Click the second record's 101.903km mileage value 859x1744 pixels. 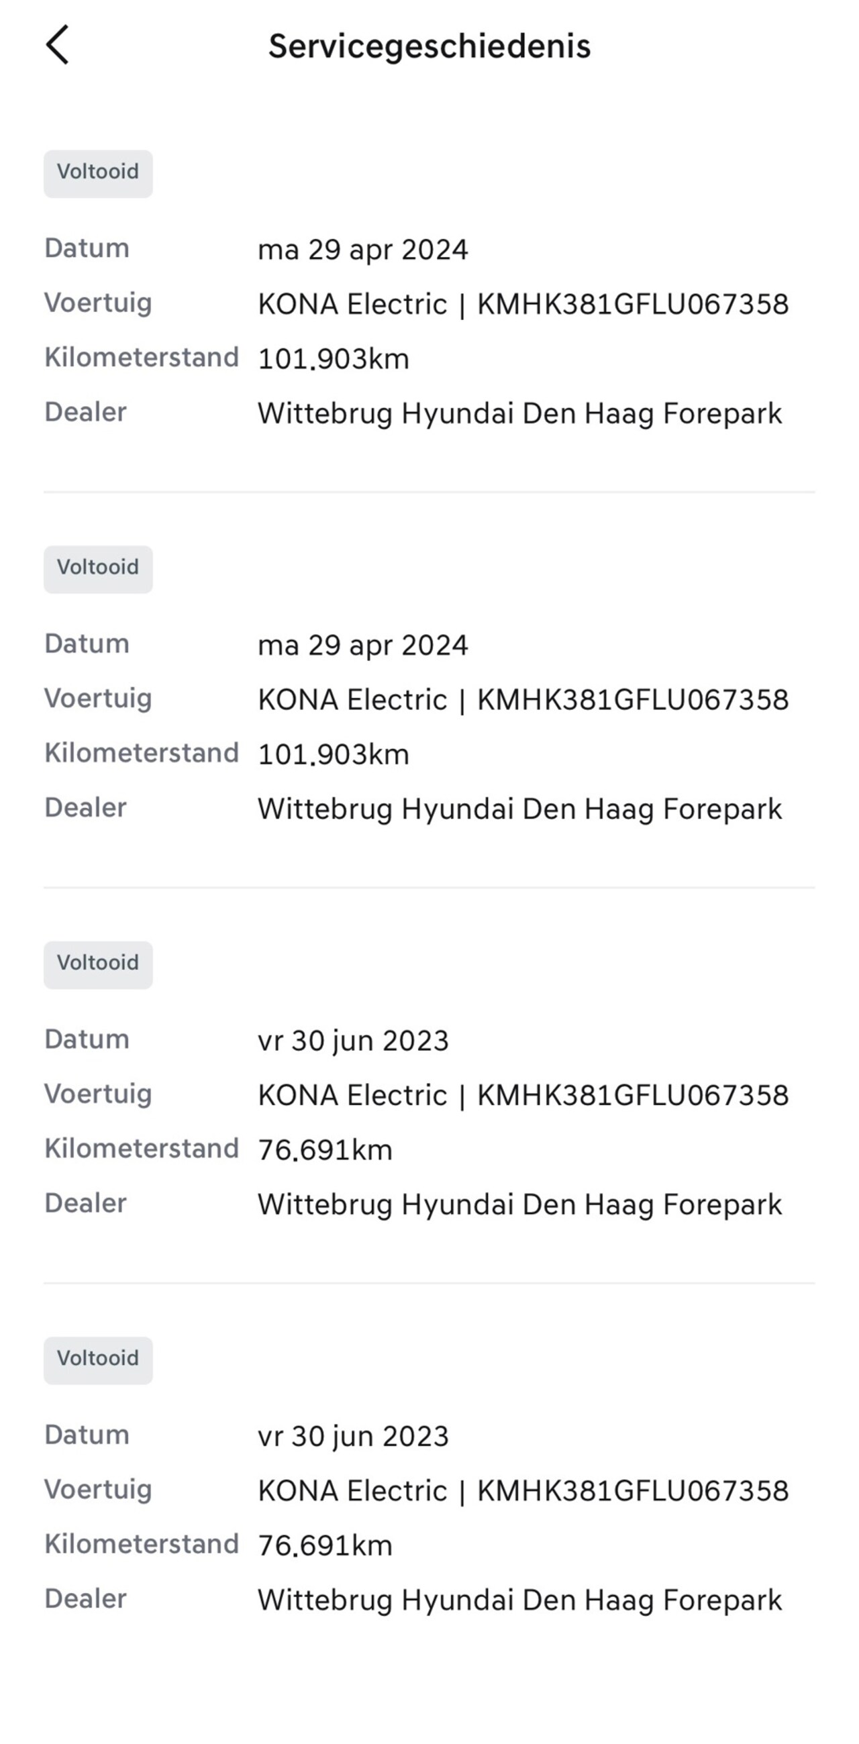(x=334, y=754)
